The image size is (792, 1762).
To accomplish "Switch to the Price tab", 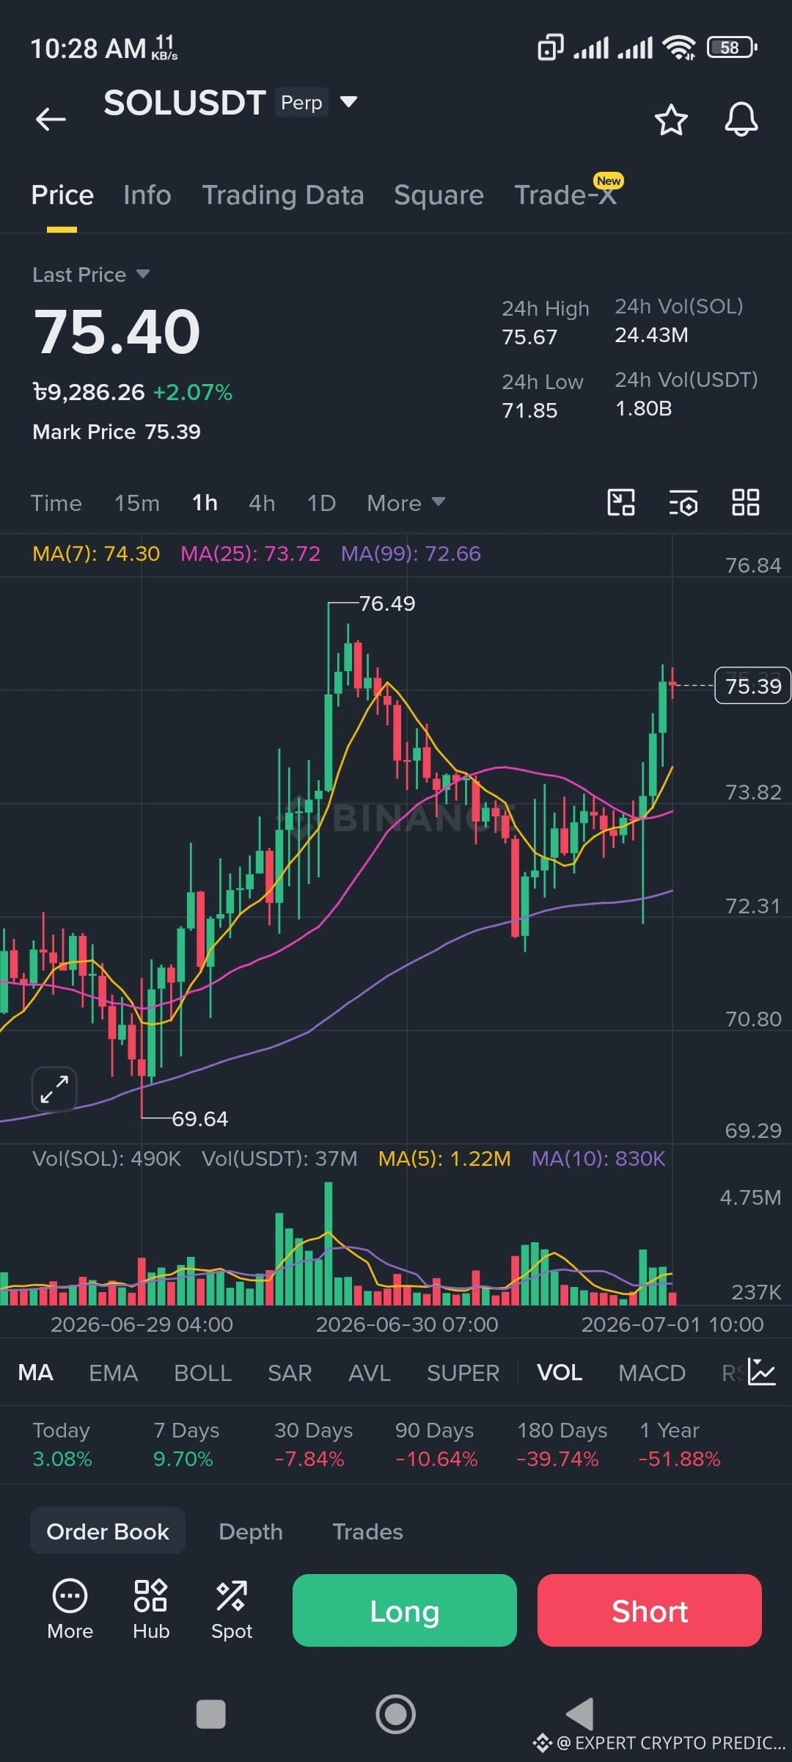I will pos(62,195).
